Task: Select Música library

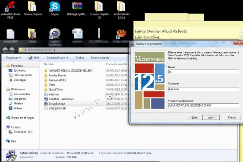Action: point(16,103)
